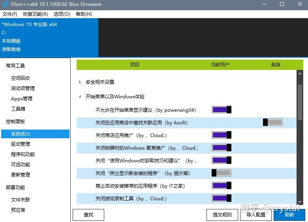308x222 pixels.
Task: Open the 选项(O) menu
Action: [x=62, y=14]
